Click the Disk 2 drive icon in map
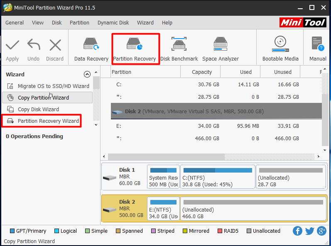 click(109, 210)
